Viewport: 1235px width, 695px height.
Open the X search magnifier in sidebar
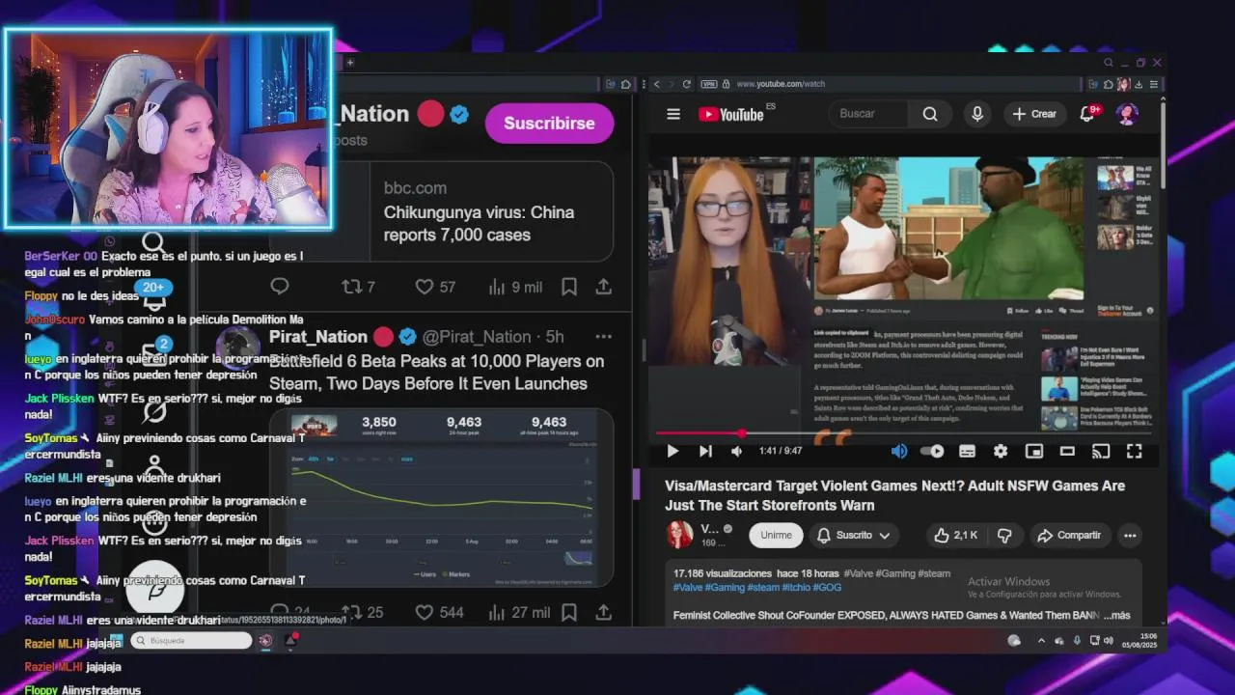coord(153,242)
